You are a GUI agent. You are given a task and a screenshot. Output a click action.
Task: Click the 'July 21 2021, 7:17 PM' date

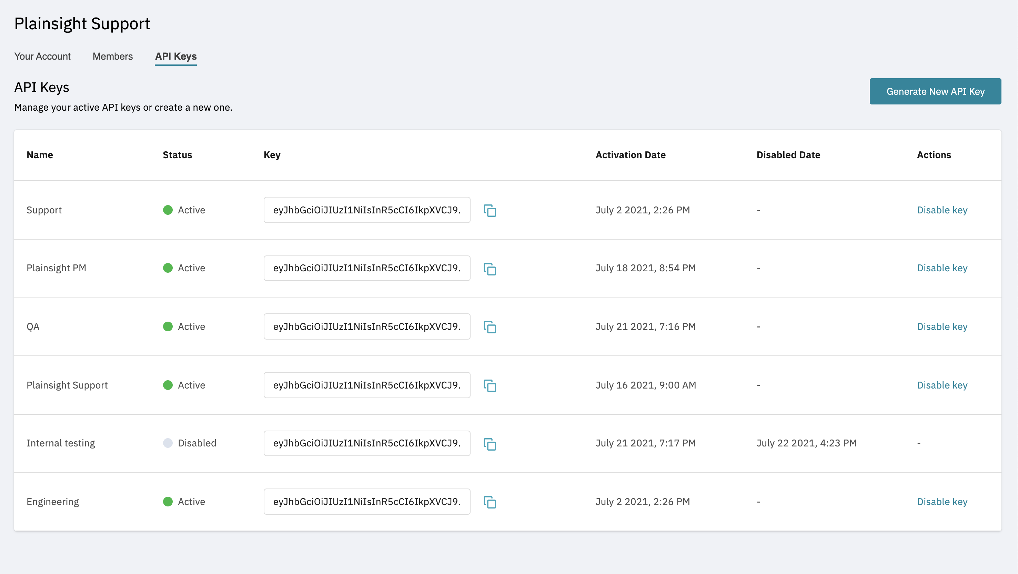pyautogui.click(x=645, y=443)
